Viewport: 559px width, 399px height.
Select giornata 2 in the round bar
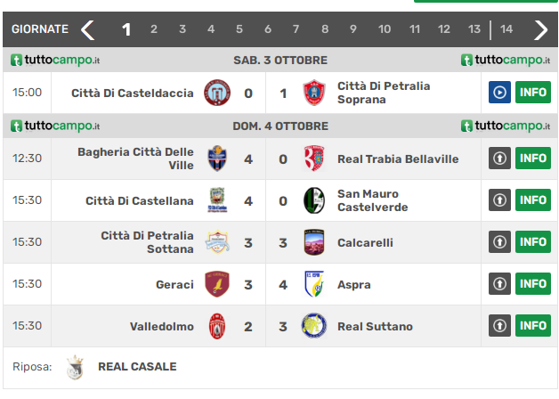click(154, 29)
